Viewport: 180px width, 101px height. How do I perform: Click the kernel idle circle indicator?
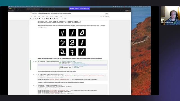109,16
